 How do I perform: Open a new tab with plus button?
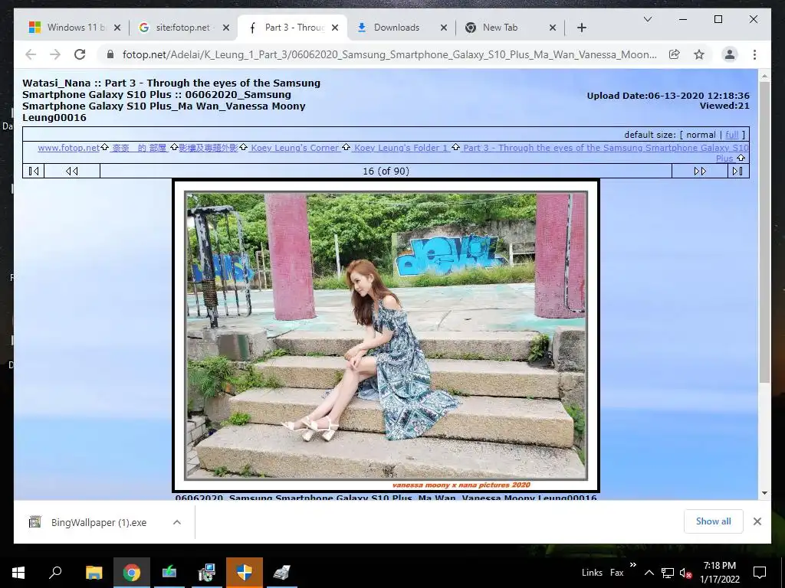[x=581, y=28]
